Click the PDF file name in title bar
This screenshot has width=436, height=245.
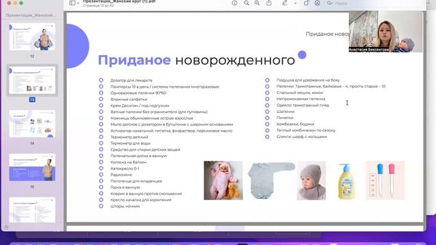(119, 1)
